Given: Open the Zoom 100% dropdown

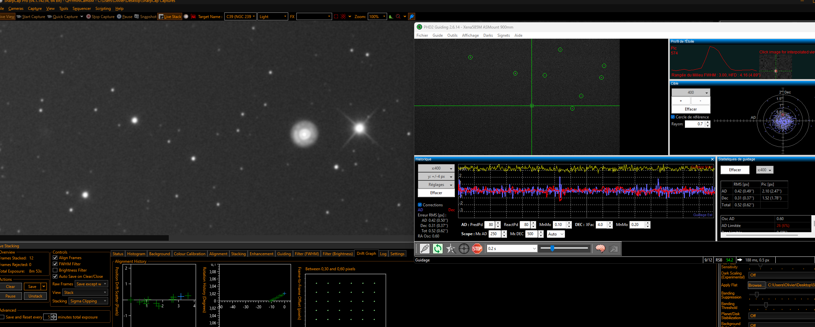Looking at the screenshot, I should (x=377, y=16).
